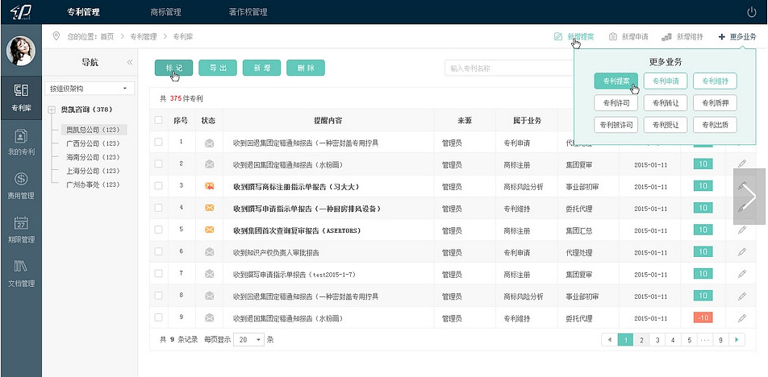Click the edit pencil icon in row 9
768x377 pixels.
[741, 317]
